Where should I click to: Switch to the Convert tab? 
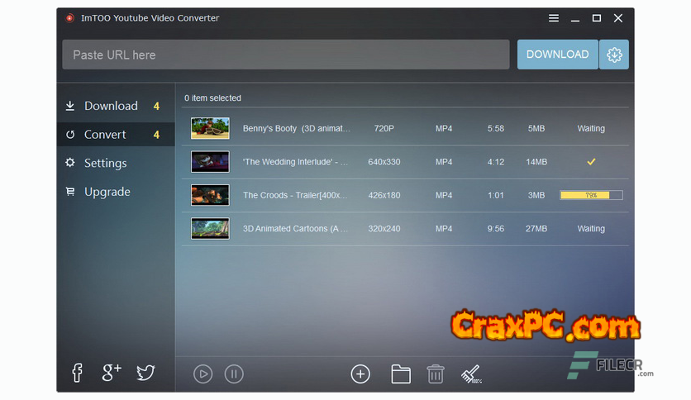coord(116,135)
